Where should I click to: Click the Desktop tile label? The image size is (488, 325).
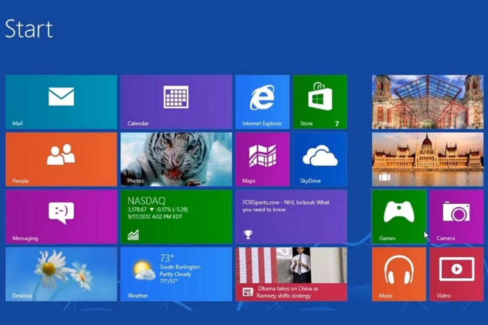(22, 296)
